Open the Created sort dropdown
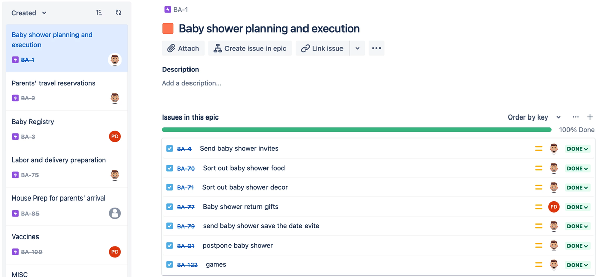Viewport: 608px width, 277px height. click(29, 13)
